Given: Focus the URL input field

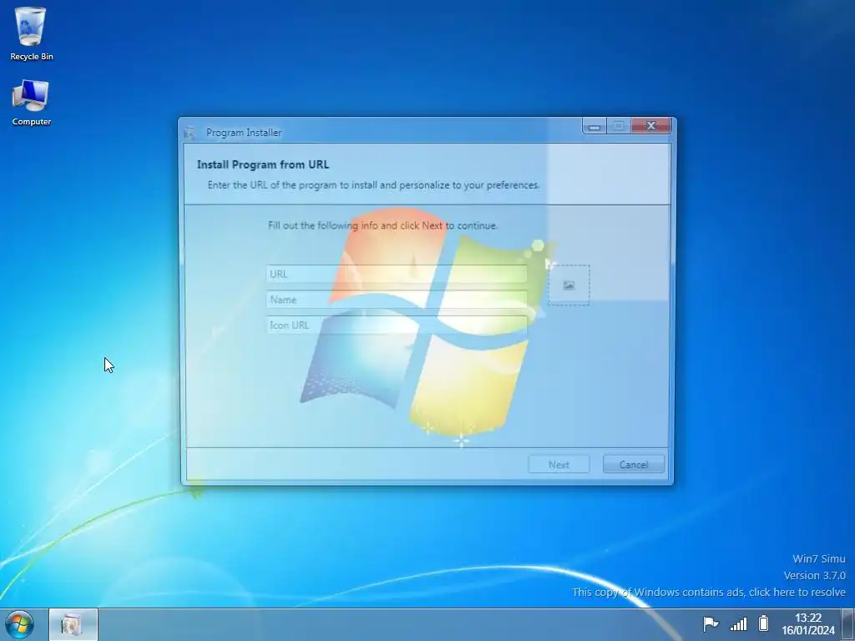Looking at the screenshot, I should coord(397,274).
